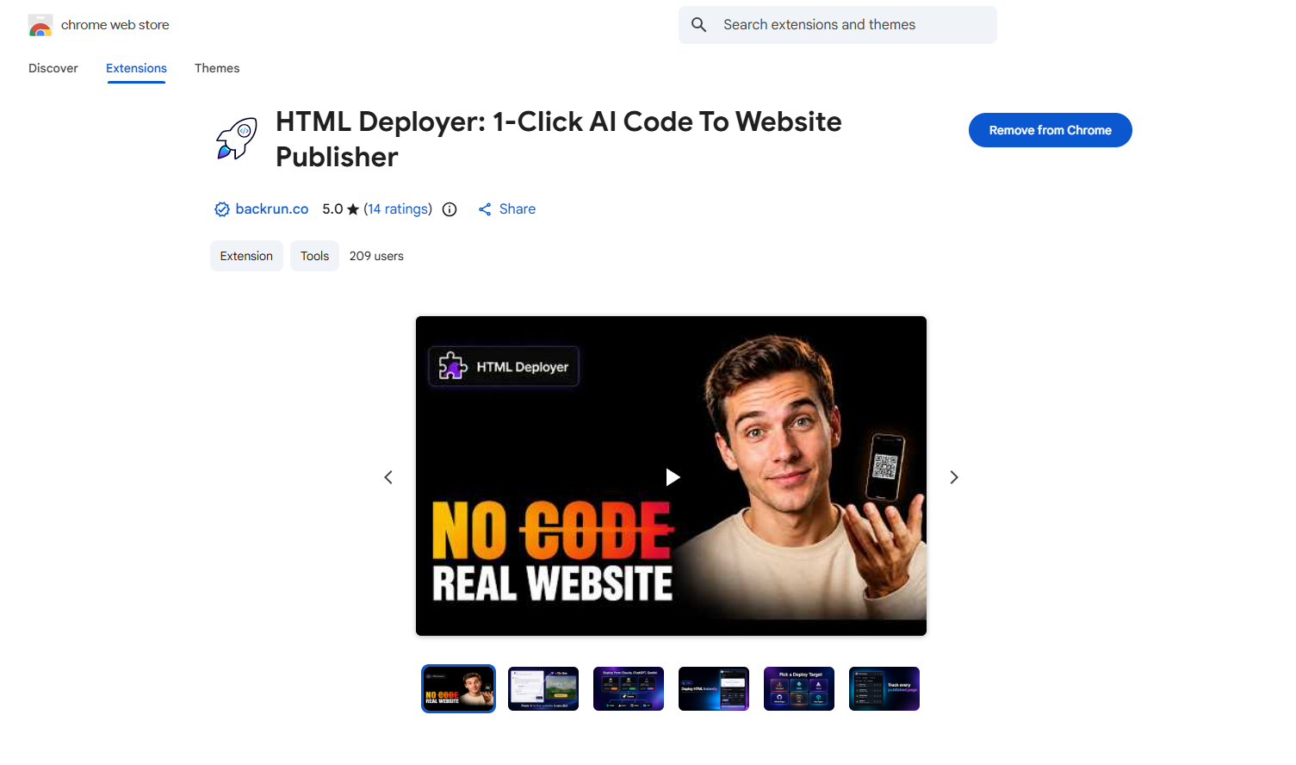
Task: Select the Track every published page thumbnail
Action: coord(884,688)
